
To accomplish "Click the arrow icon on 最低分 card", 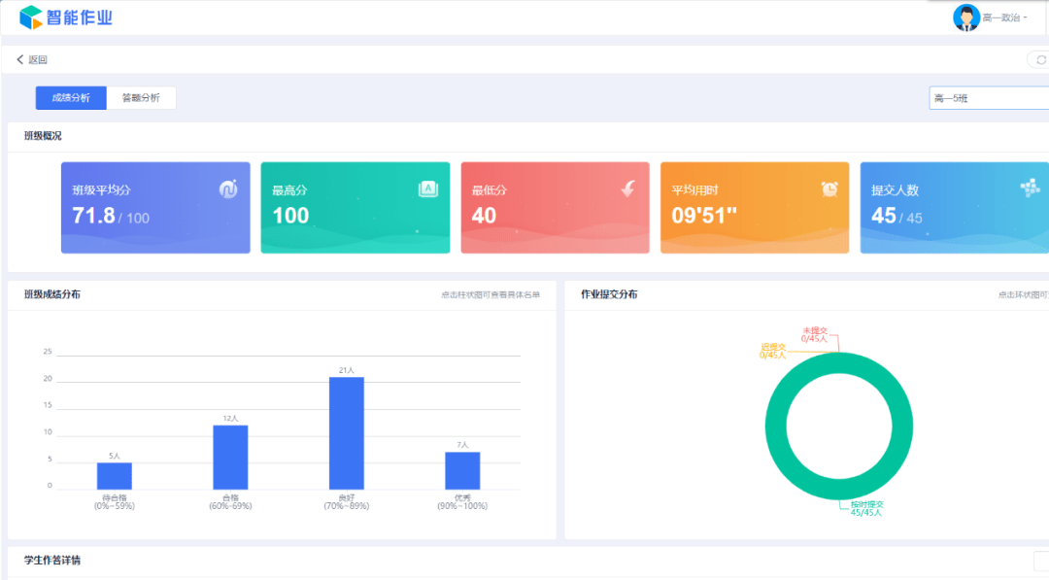I will click(628, 189).
